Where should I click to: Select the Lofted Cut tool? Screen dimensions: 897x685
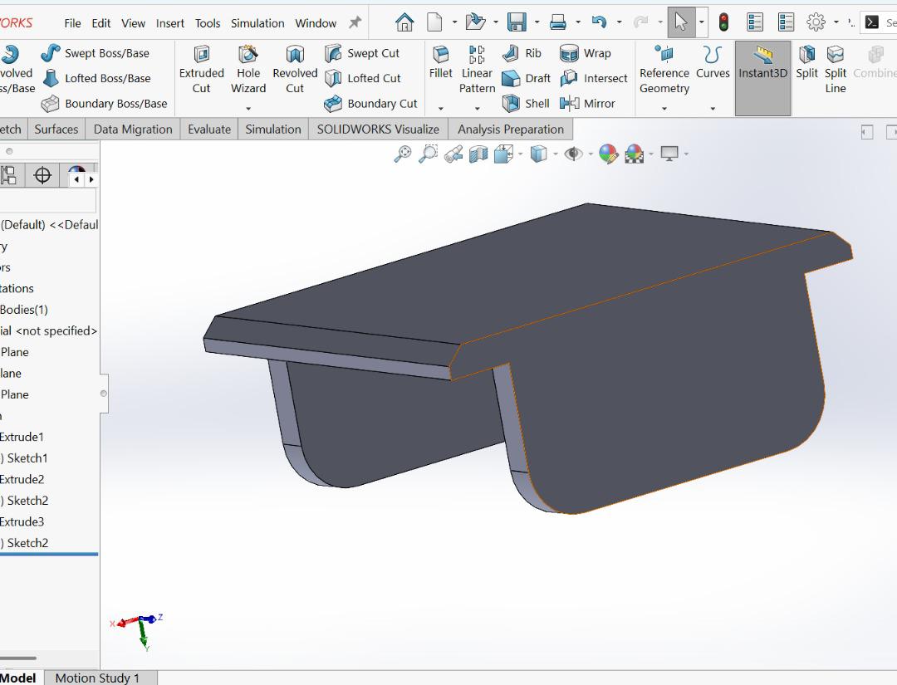point(363,78)
